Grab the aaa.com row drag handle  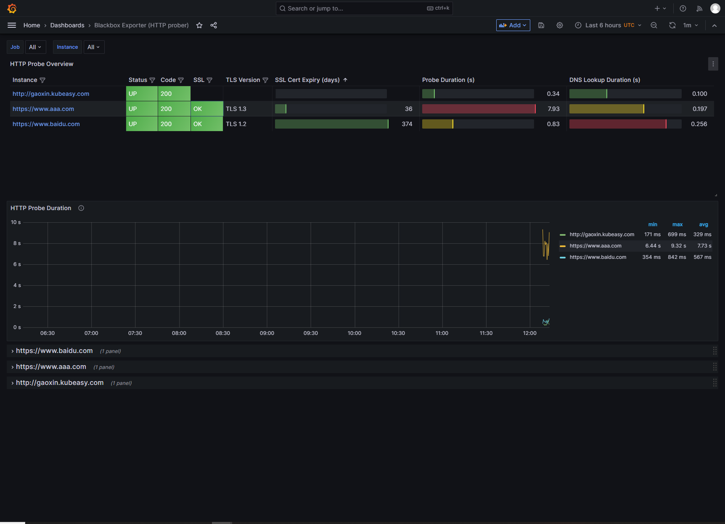[714, 367]
